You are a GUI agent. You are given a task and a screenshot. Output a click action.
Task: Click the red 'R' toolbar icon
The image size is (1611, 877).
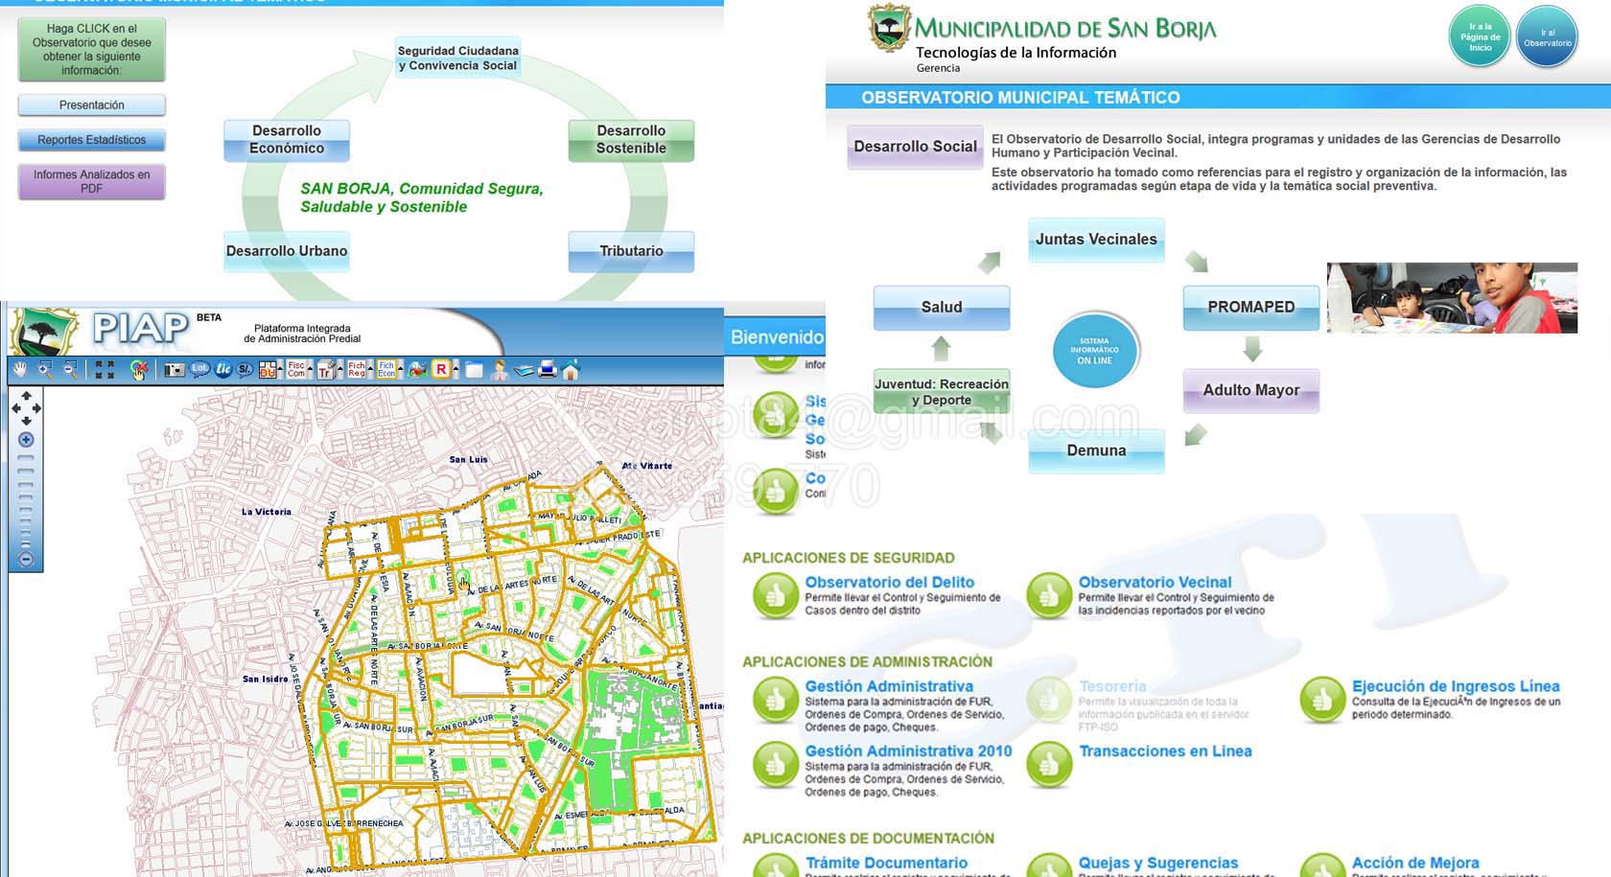(441, 369)
